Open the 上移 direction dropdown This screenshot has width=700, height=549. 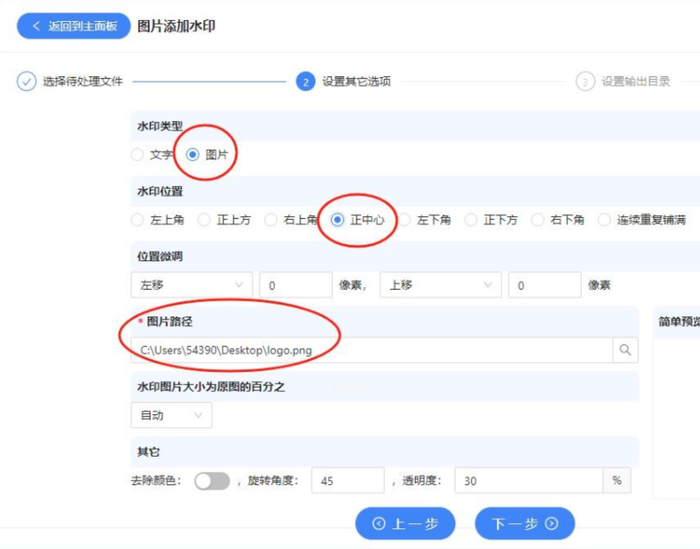pos(440,285)
